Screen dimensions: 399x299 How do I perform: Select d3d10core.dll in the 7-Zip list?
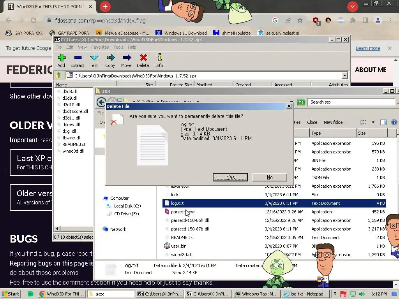[x=75, y=111]
